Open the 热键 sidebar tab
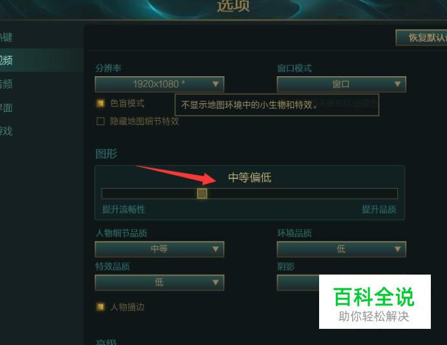The height and width of the screenshot is (345, 447). (x=6, y=37)
